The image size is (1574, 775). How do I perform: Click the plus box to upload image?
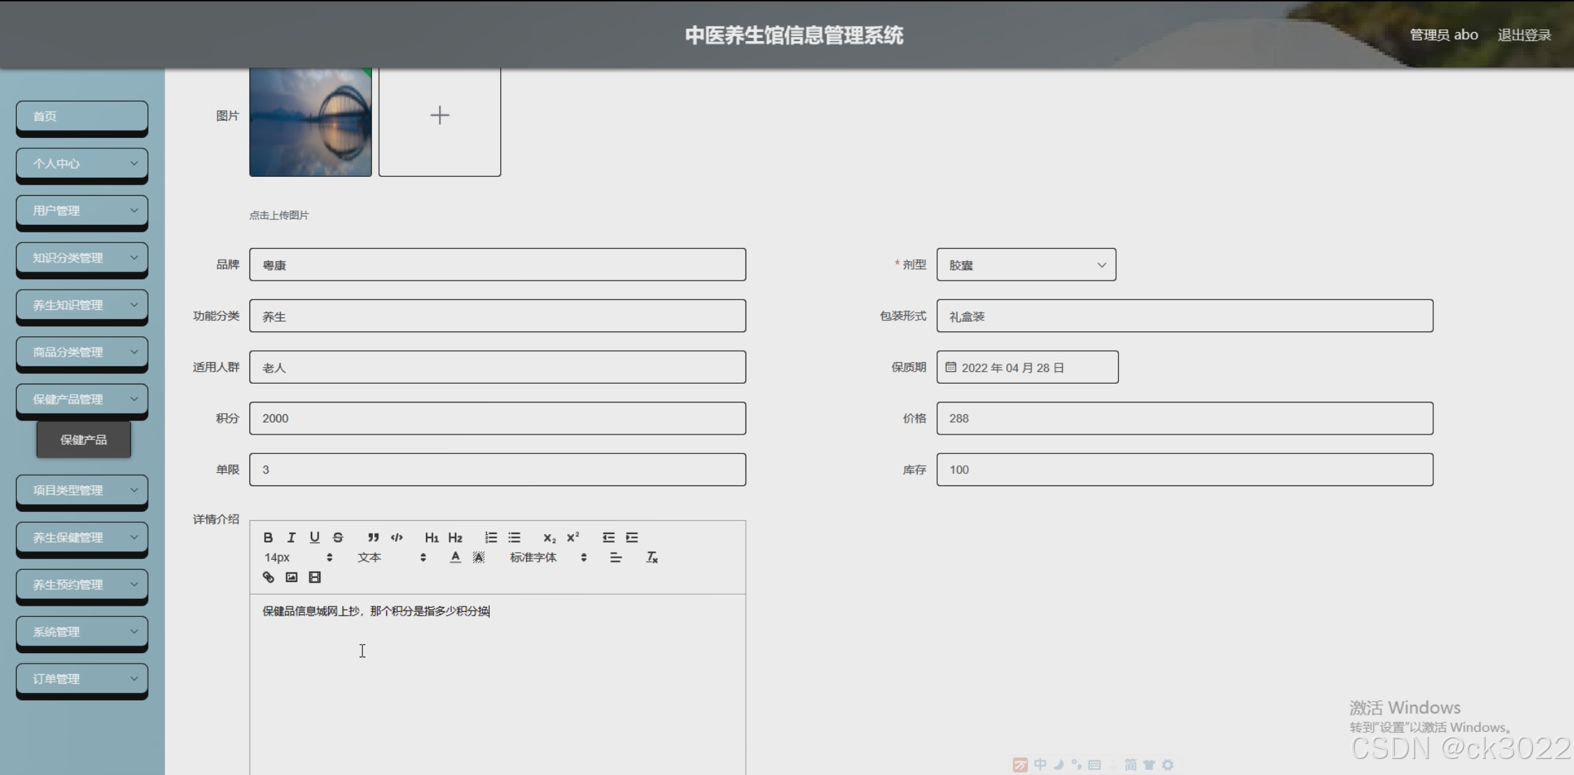(439, 116)
